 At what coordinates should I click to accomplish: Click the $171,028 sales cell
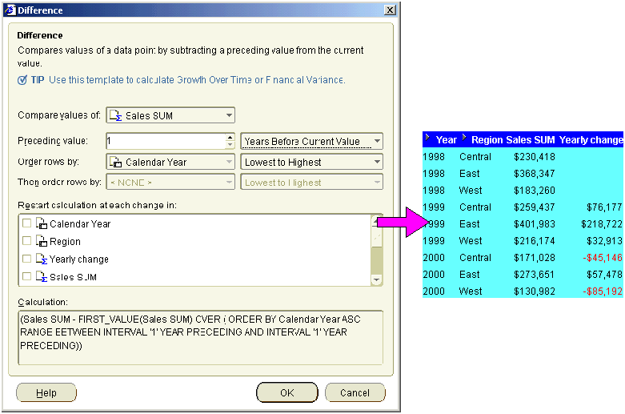pos(534,258)
